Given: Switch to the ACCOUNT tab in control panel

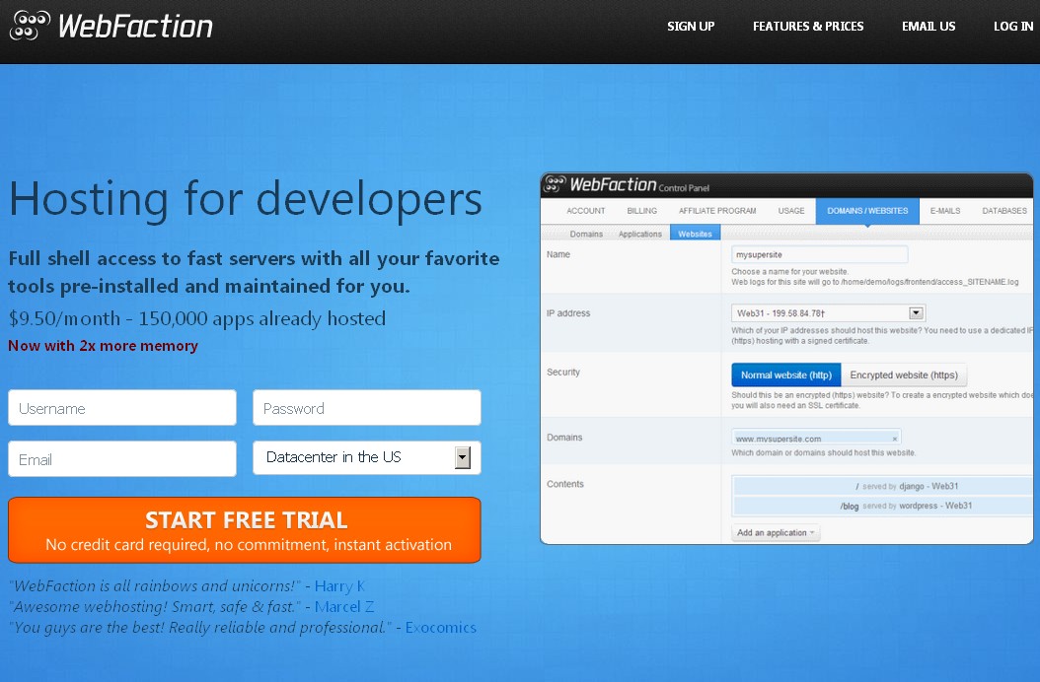Looking at the screenshot, I should pyautogui.click(x=586, y=211).
